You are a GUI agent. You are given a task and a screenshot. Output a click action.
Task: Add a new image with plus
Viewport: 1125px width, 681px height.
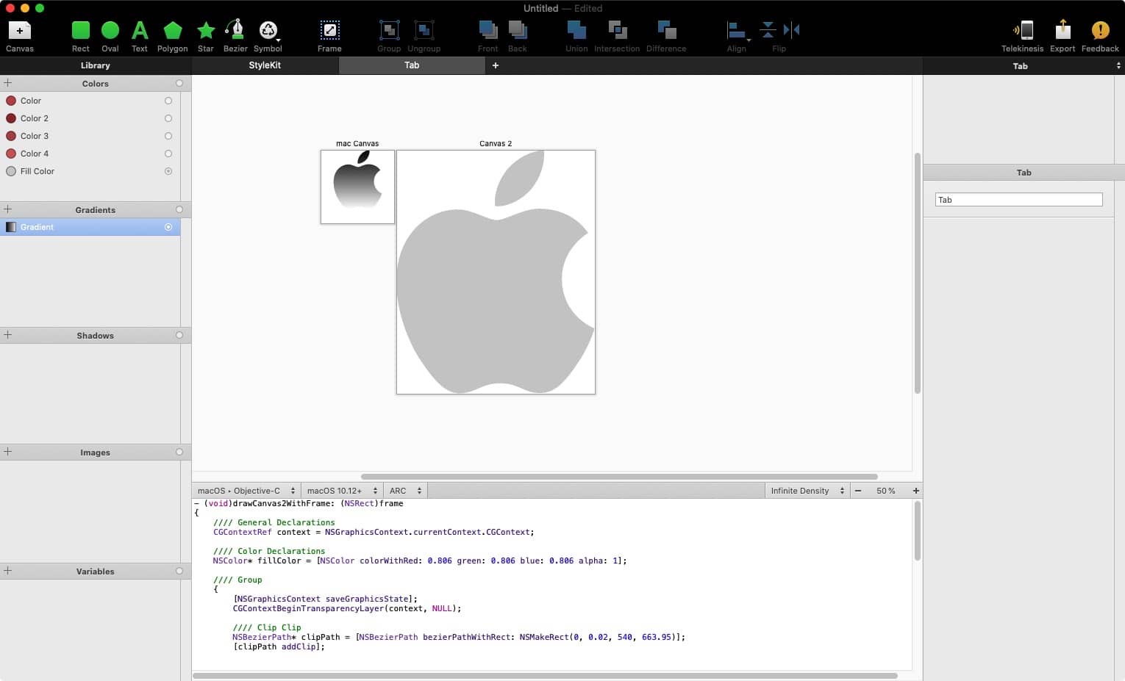[8, 452]
